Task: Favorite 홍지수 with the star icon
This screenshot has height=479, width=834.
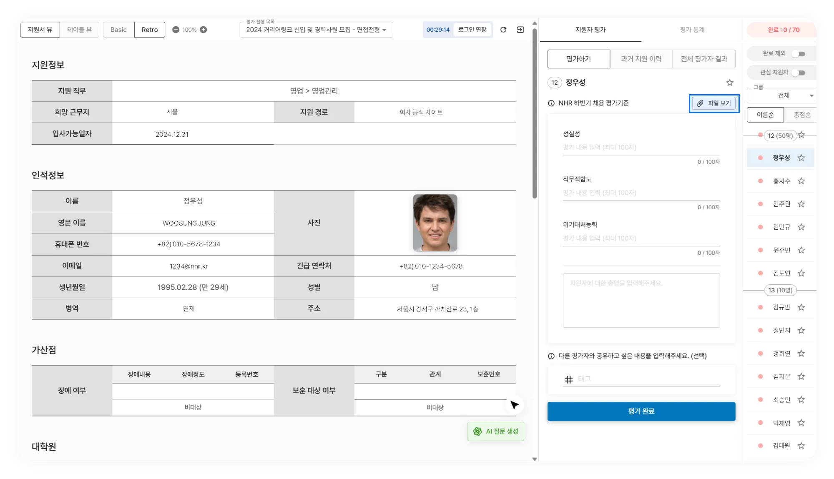Action: tap(801, 181)
